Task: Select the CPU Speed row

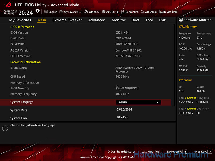Action: click(85, 76)
